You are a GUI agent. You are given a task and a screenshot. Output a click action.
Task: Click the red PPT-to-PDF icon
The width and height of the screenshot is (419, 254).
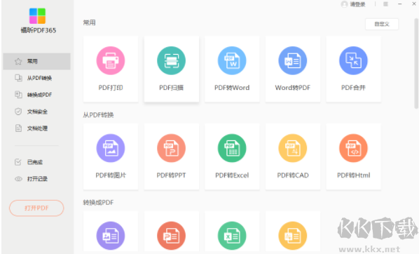pyautogui.click(x=171, y=236)
